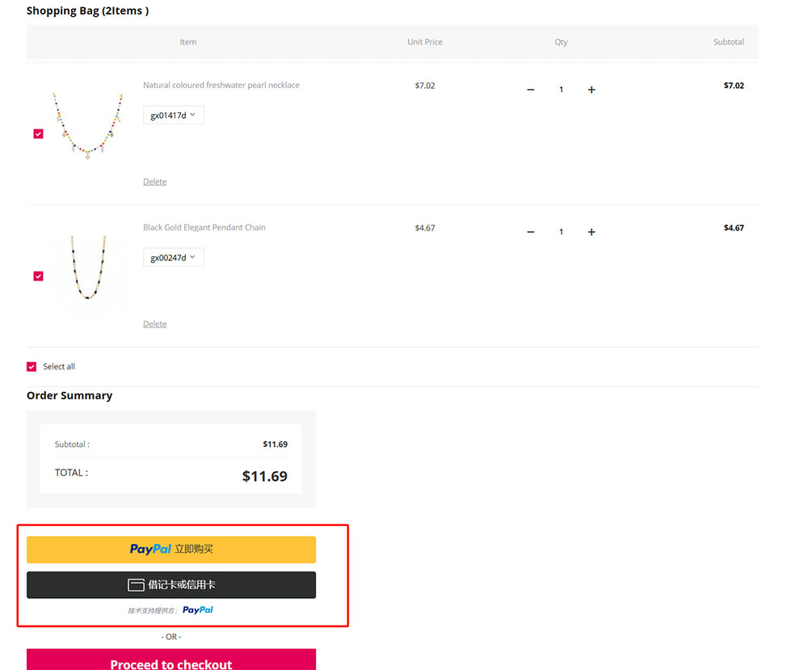Pay with the yellow PayPal button

pyautogui.click(x=171, y=550)
